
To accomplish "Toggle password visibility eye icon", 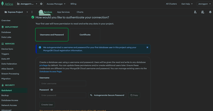I will pos(52,90).
